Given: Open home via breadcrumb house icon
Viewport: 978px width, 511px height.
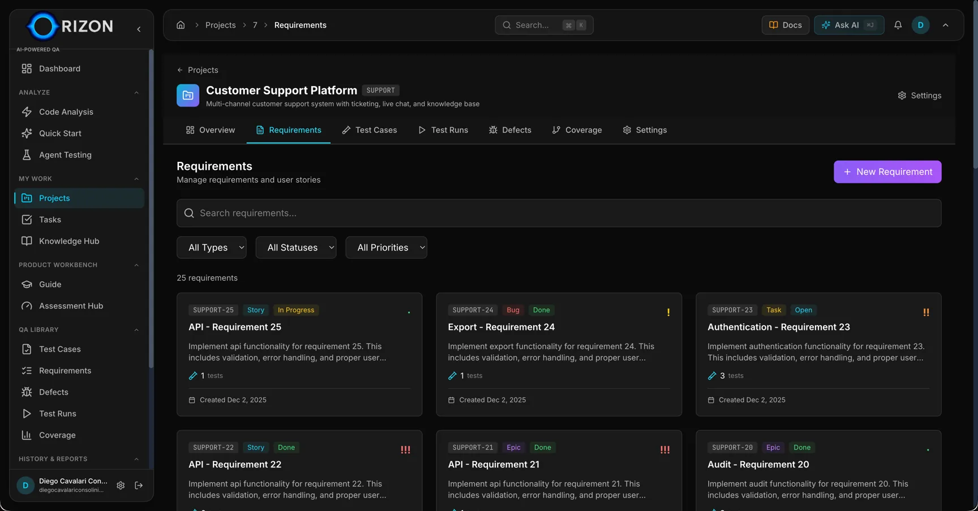Looking at the screenshot, I should click(181, 25).
